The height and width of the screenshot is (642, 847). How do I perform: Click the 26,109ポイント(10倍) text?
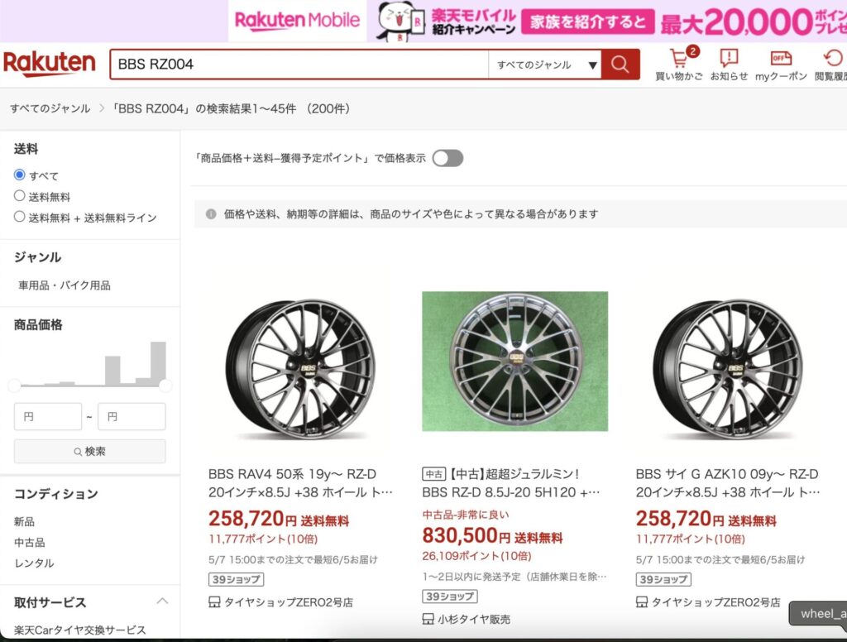tap(476, 556)
